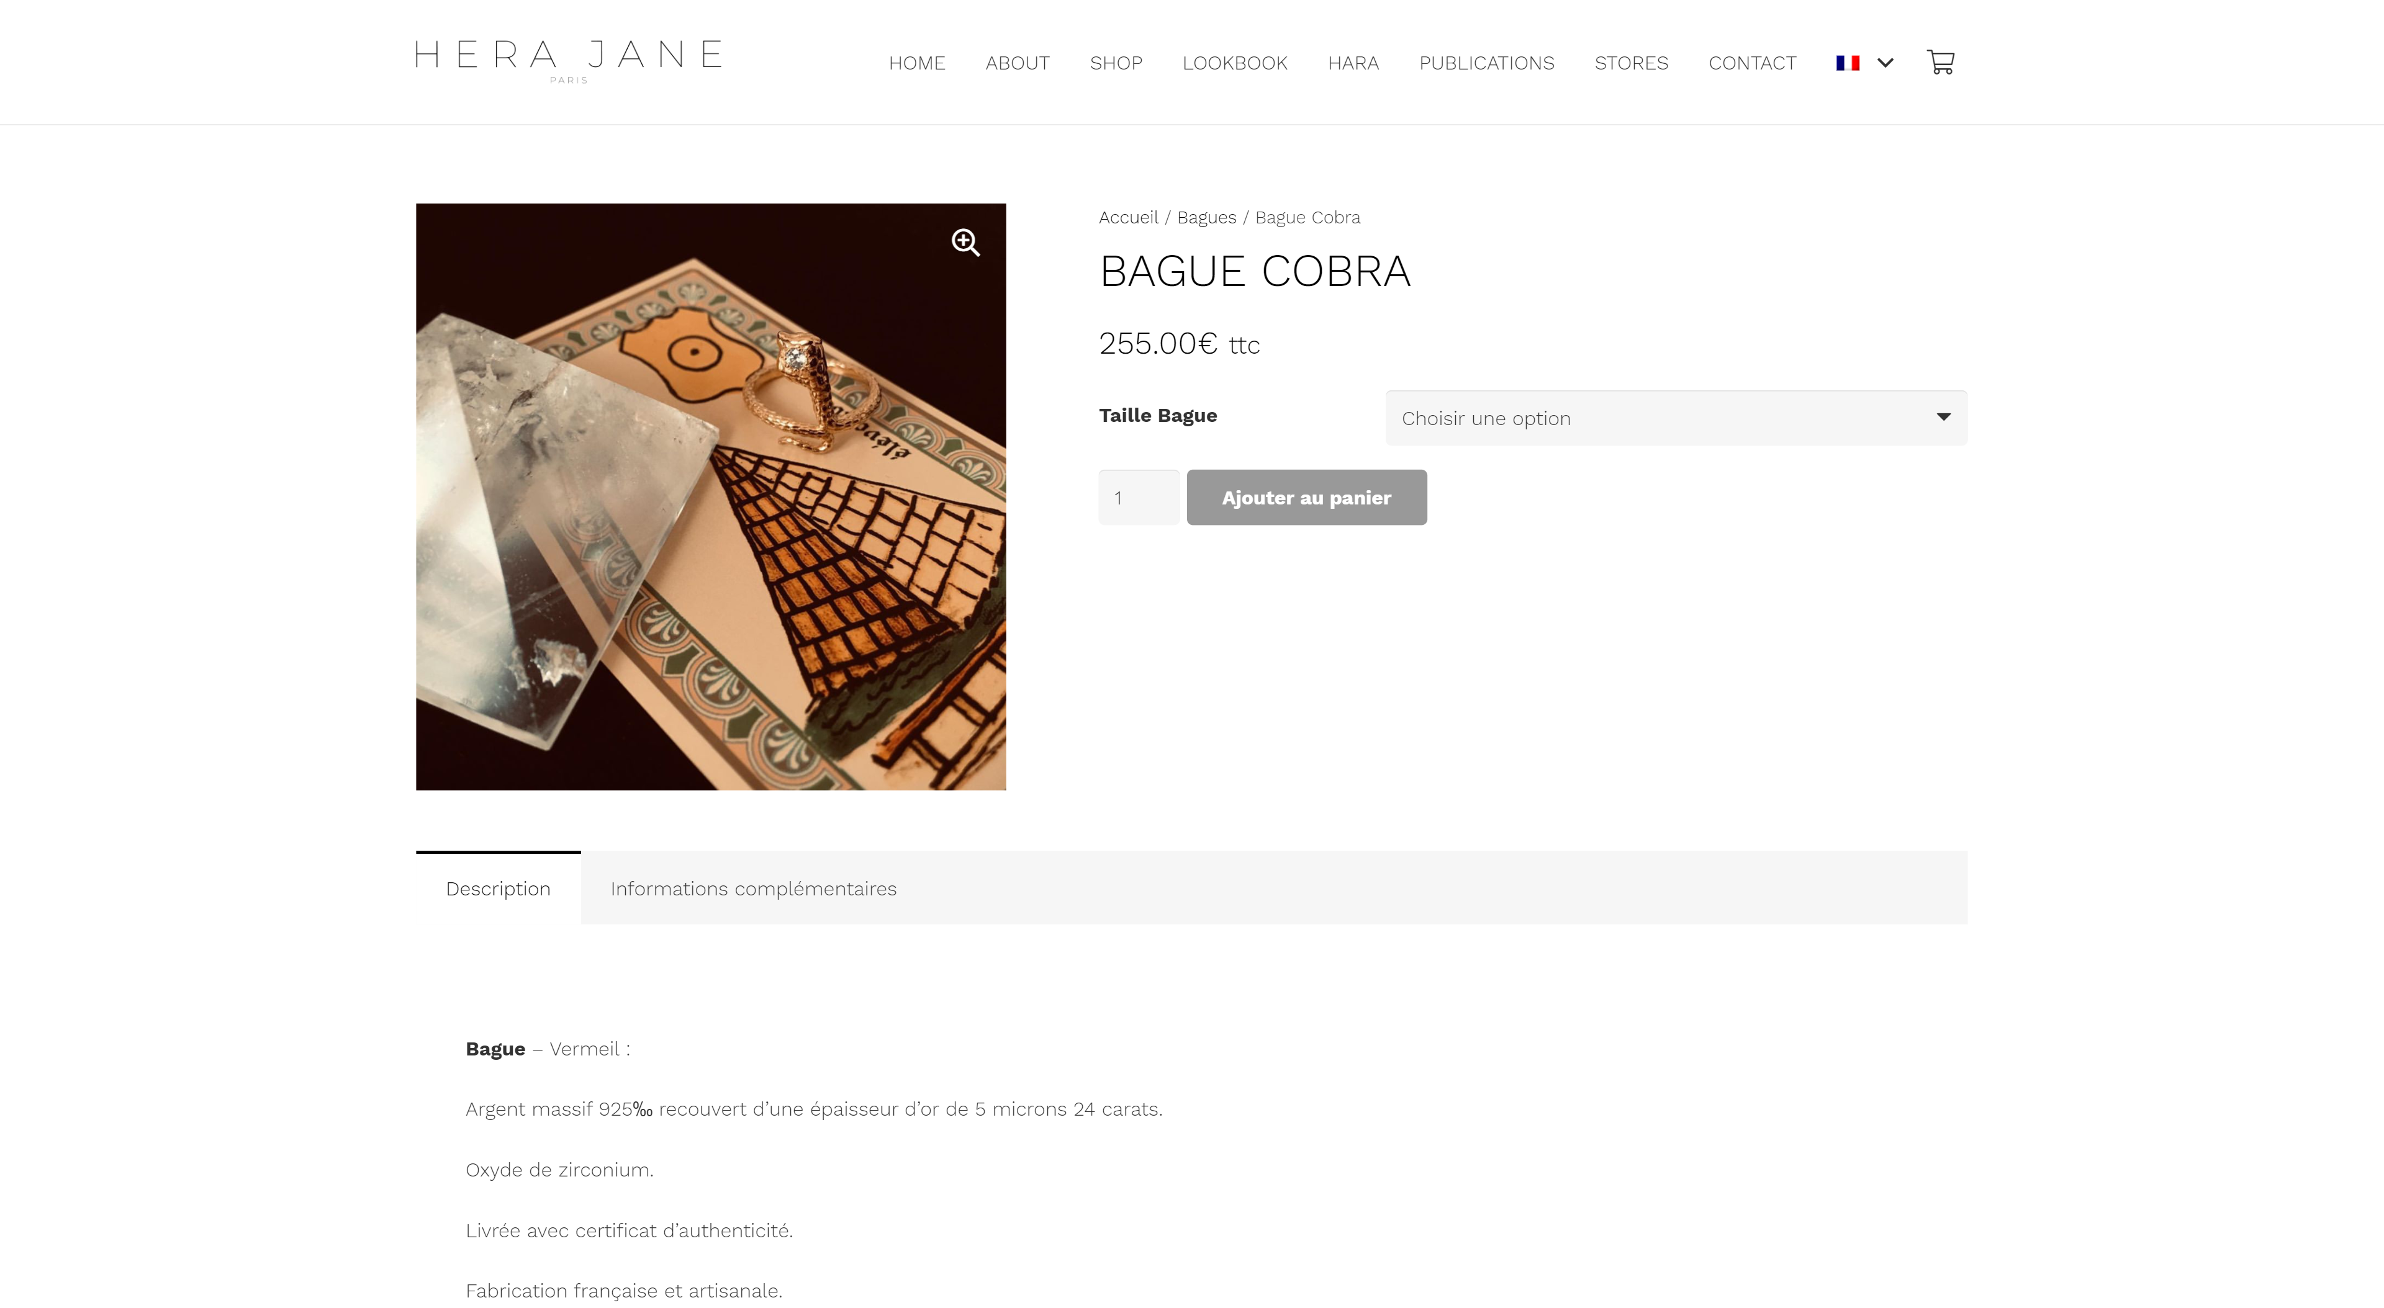Click the quantity input field
This screenshot has width=2384, height=1308.
(1139, 498)
